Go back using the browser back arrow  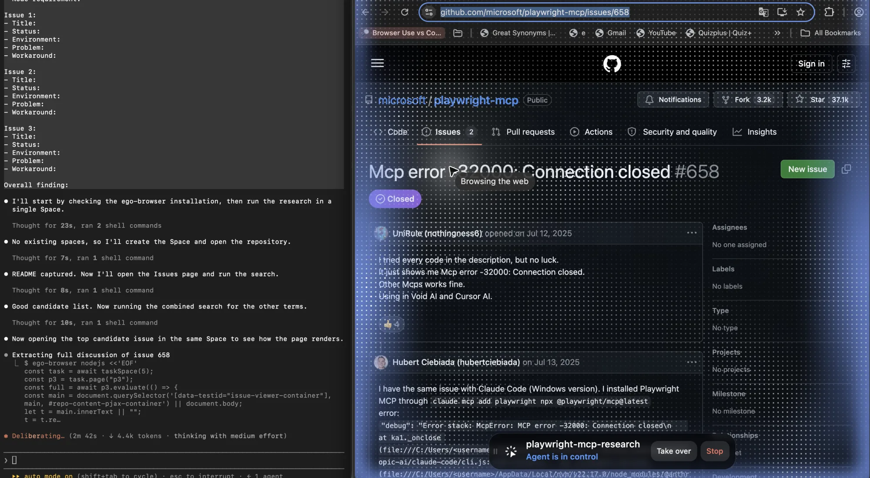[365, 12]
